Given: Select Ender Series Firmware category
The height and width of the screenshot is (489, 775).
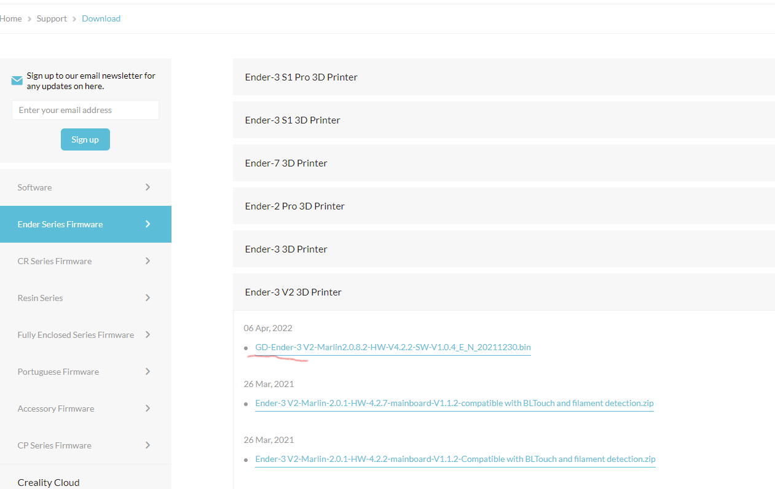Looking at the screenshot, I should click(85, 224).
